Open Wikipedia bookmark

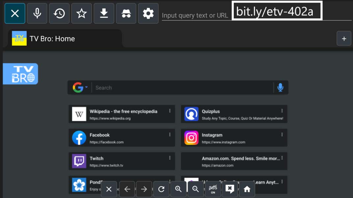[x=122, y=114]
